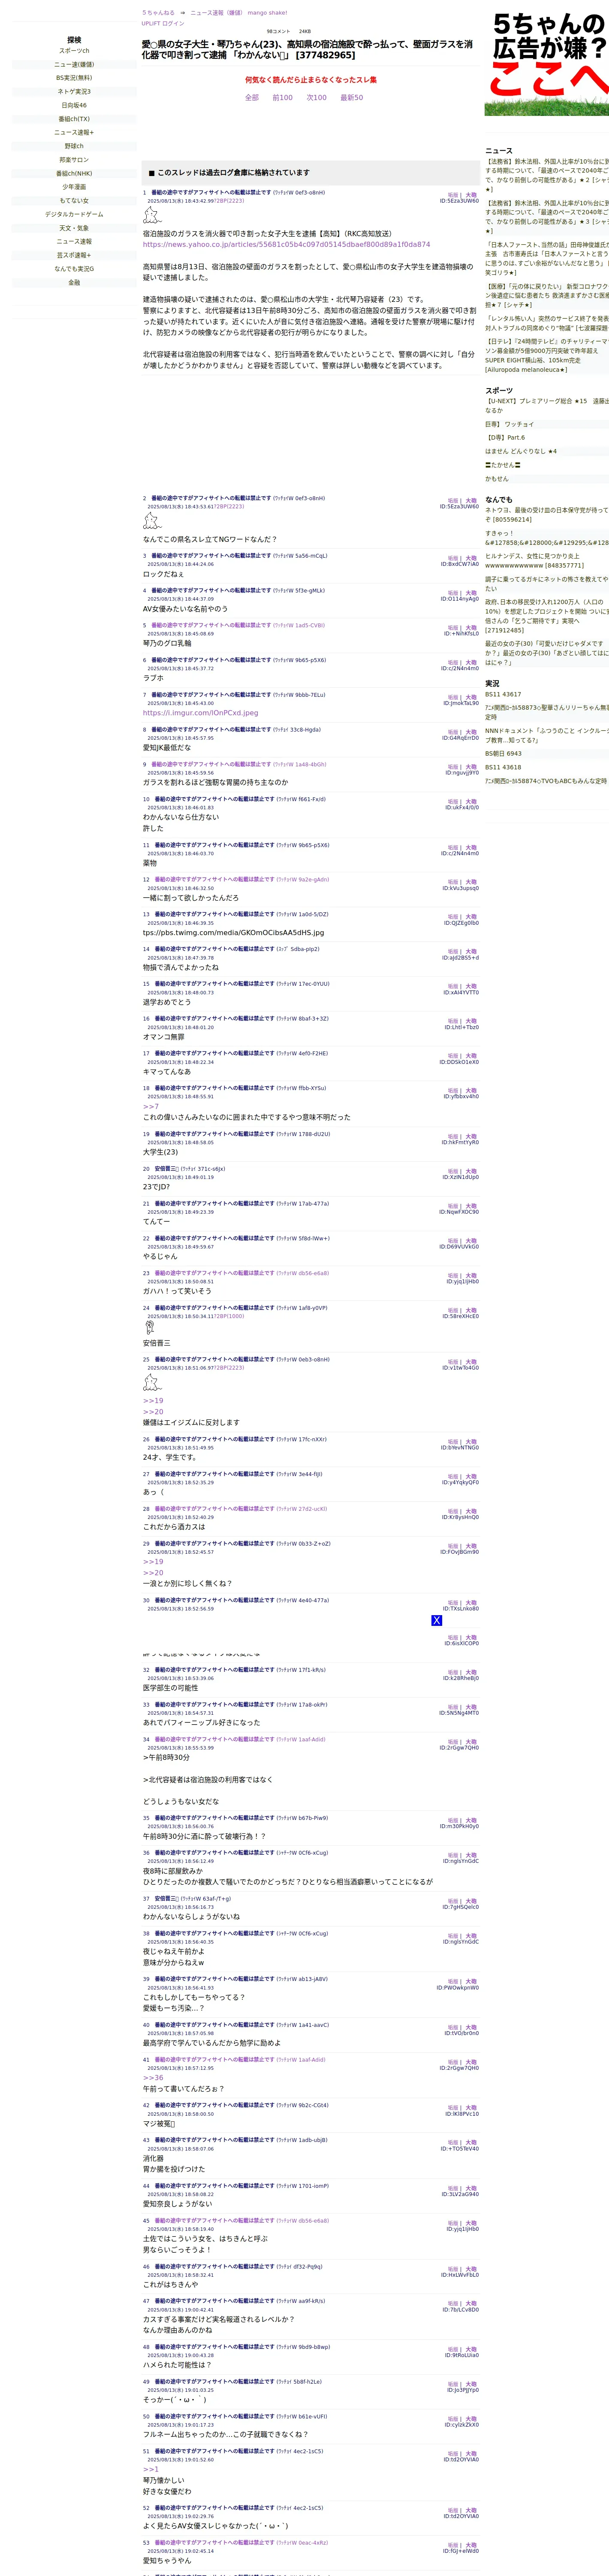609x2576 pixels.
Task: Show all posts with 全部
Action: (x=252, y=98)
